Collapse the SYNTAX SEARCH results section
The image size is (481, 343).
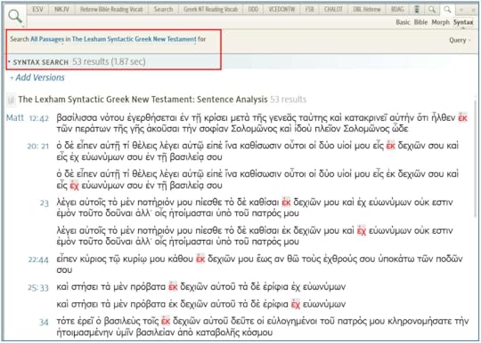coord(9,62)
